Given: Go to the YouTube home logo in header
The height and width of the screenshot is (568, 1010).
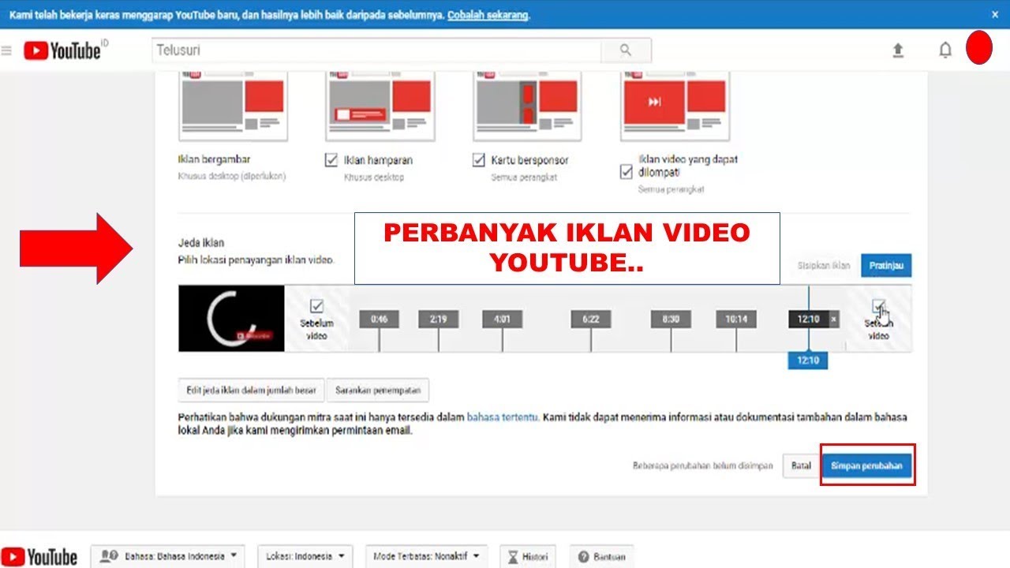Looking at the screenshot, I should (63, 50).
